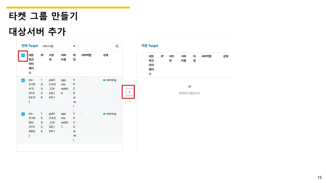The image size is (326, 183).
Task: Click the 상태 column header in 적용 Target
Action: click(225, 56)
